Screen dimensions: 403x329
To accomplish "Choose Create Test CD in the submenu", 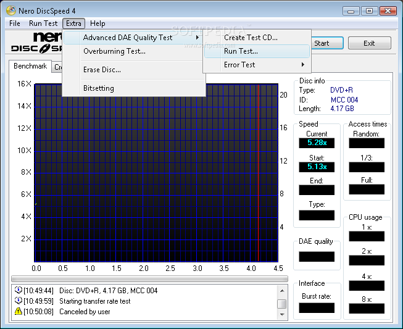I will tap(257, 38).
